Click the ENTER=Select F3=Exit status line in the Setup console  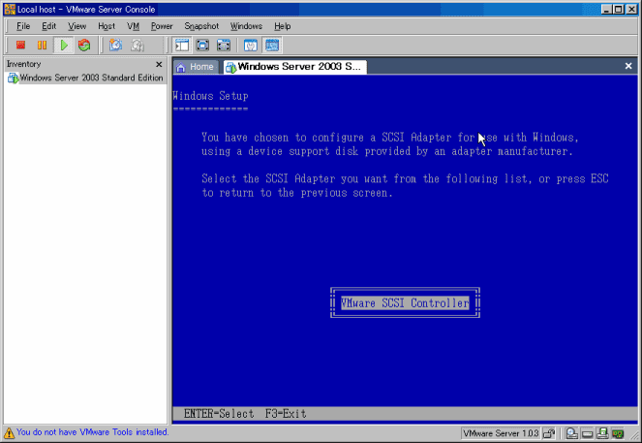click(x=245, y=414)
